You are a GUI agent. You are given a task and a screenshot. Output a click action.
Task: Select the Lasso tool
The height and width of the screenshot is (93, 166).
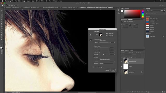point(2,15)
